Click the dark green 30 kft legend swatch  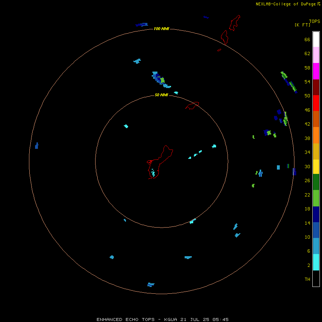[316, 182]
